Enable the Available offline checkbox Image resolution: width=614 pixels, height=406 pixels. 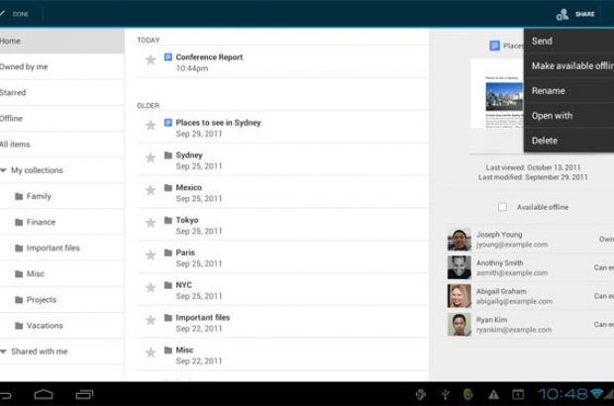[x=503, y=207]
